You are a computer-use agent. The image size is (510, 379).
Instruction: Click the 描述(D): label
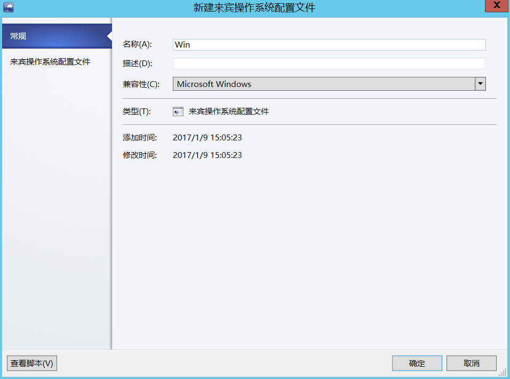137,64
